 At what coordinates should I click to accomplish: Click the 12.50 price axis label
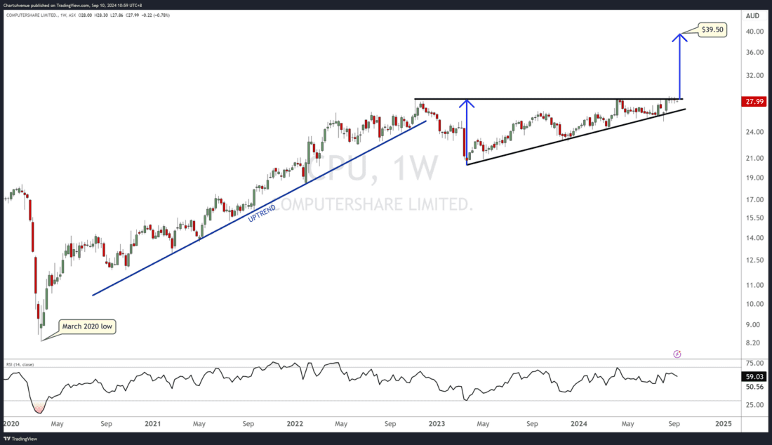(x=754, y=260)
